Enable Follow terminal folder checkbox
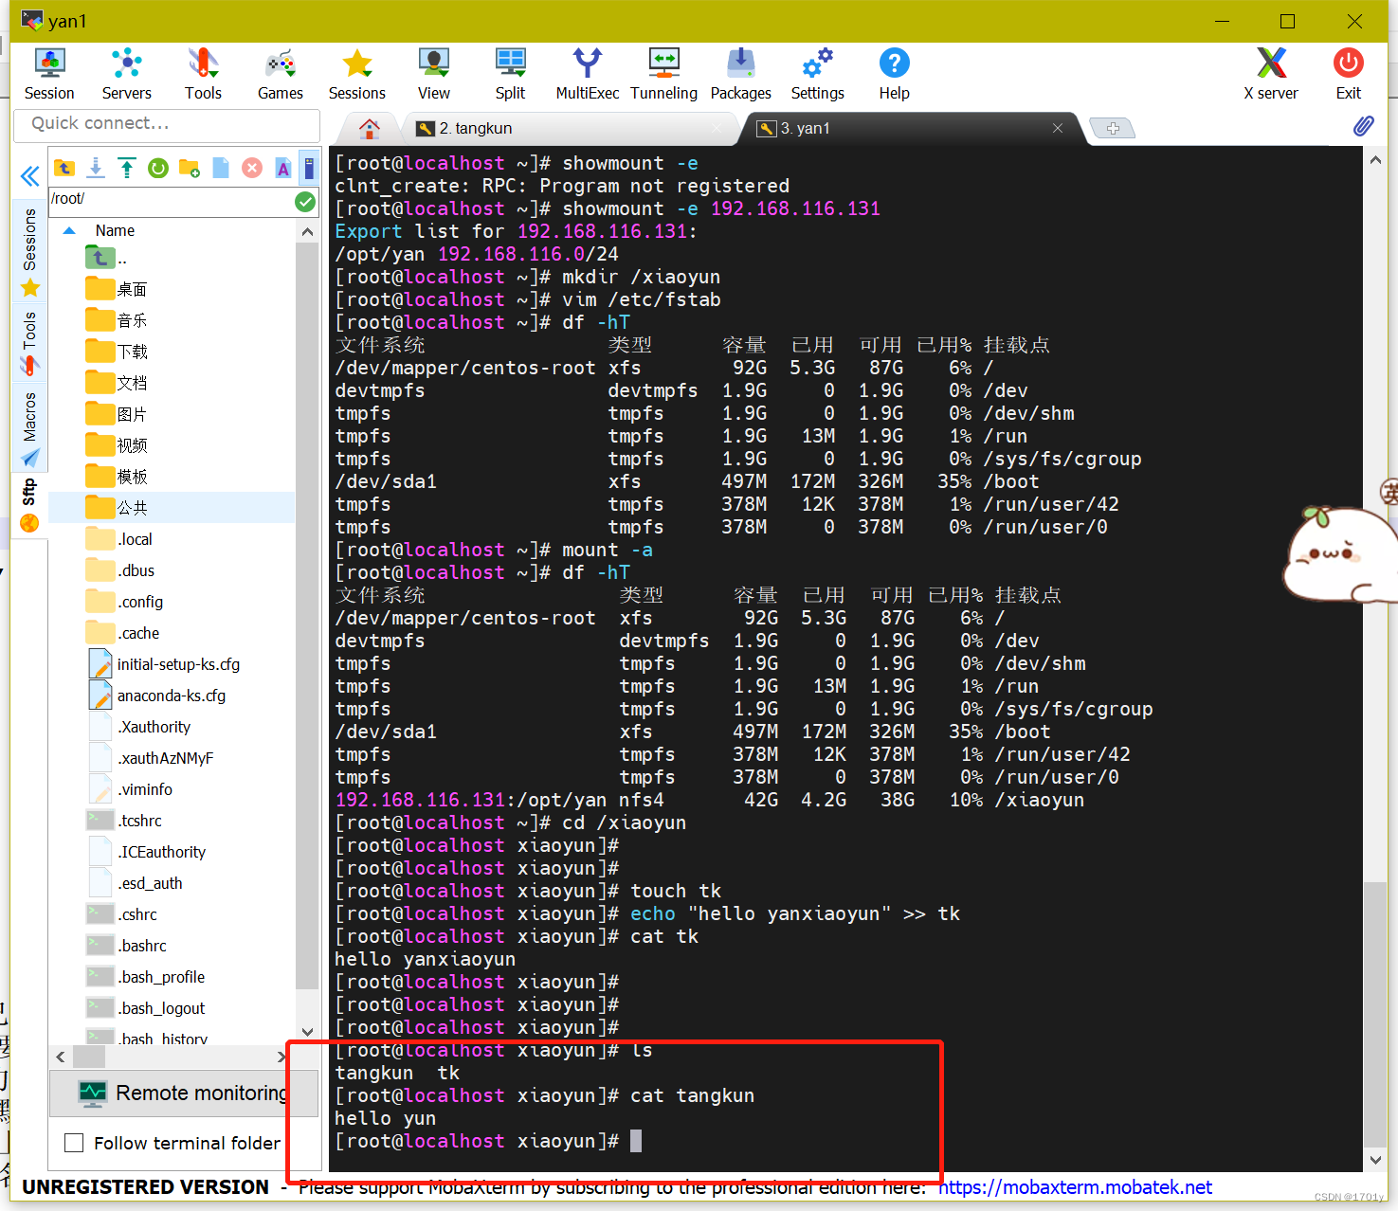The height and width of the screenshot is (1211, 1398). tap(74, 1143)
